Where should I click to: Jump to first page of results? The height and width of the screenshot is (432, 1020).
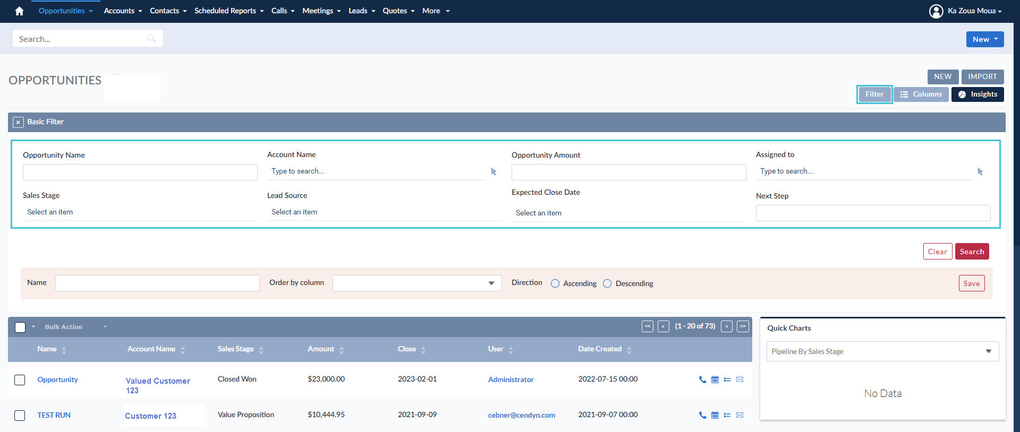tap(648, 326)
